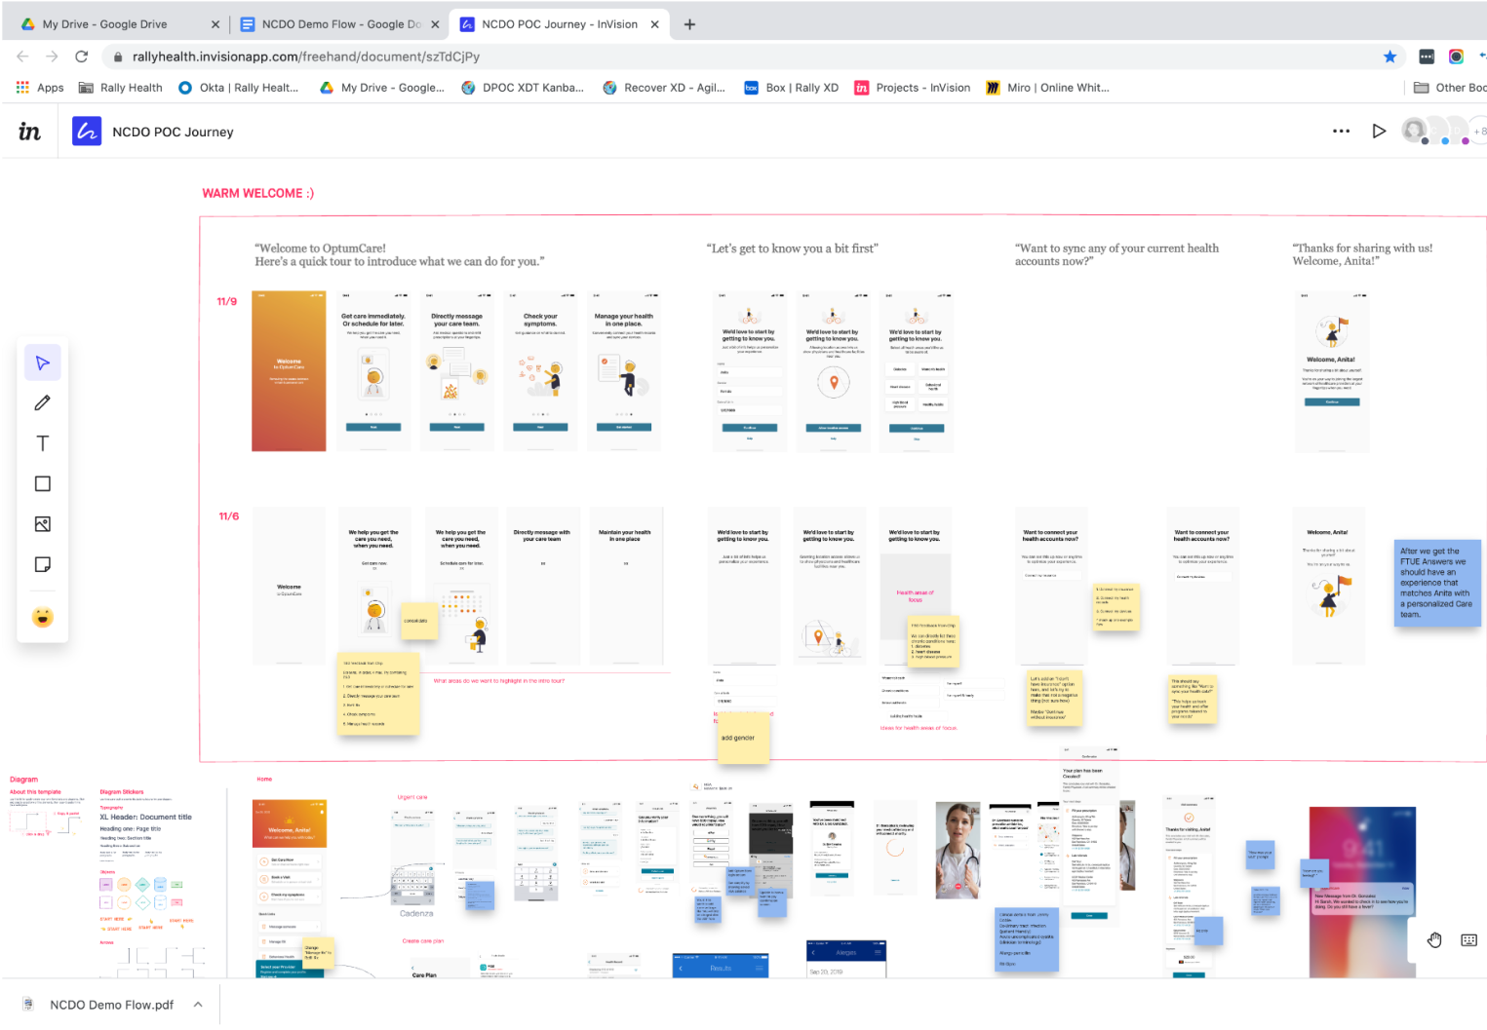
Task: Toggle the hand pan tool
Action: [x=1434, y=940]
